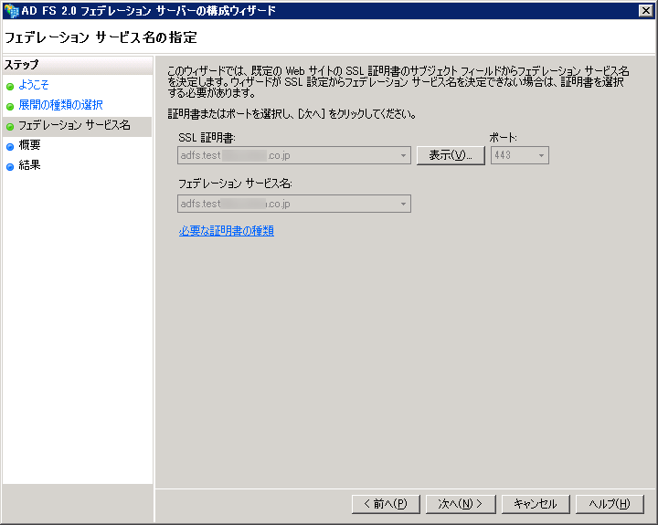658x525 pixels.
Task: Click the SSL 証明書 label
Action: 207,138
